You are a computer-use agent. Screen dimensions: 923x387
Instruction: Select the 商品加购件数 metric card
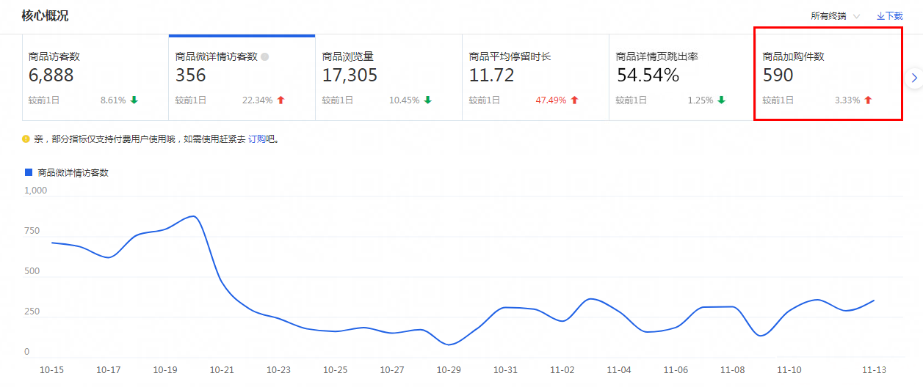tap(828, 77)
